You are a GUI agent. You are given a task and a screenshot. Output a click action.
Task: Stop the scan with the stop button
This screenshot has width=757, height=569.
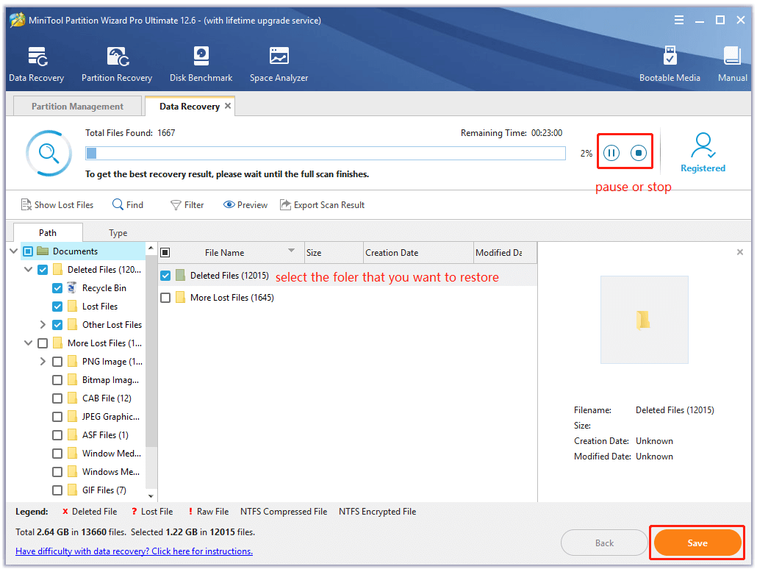639,153
